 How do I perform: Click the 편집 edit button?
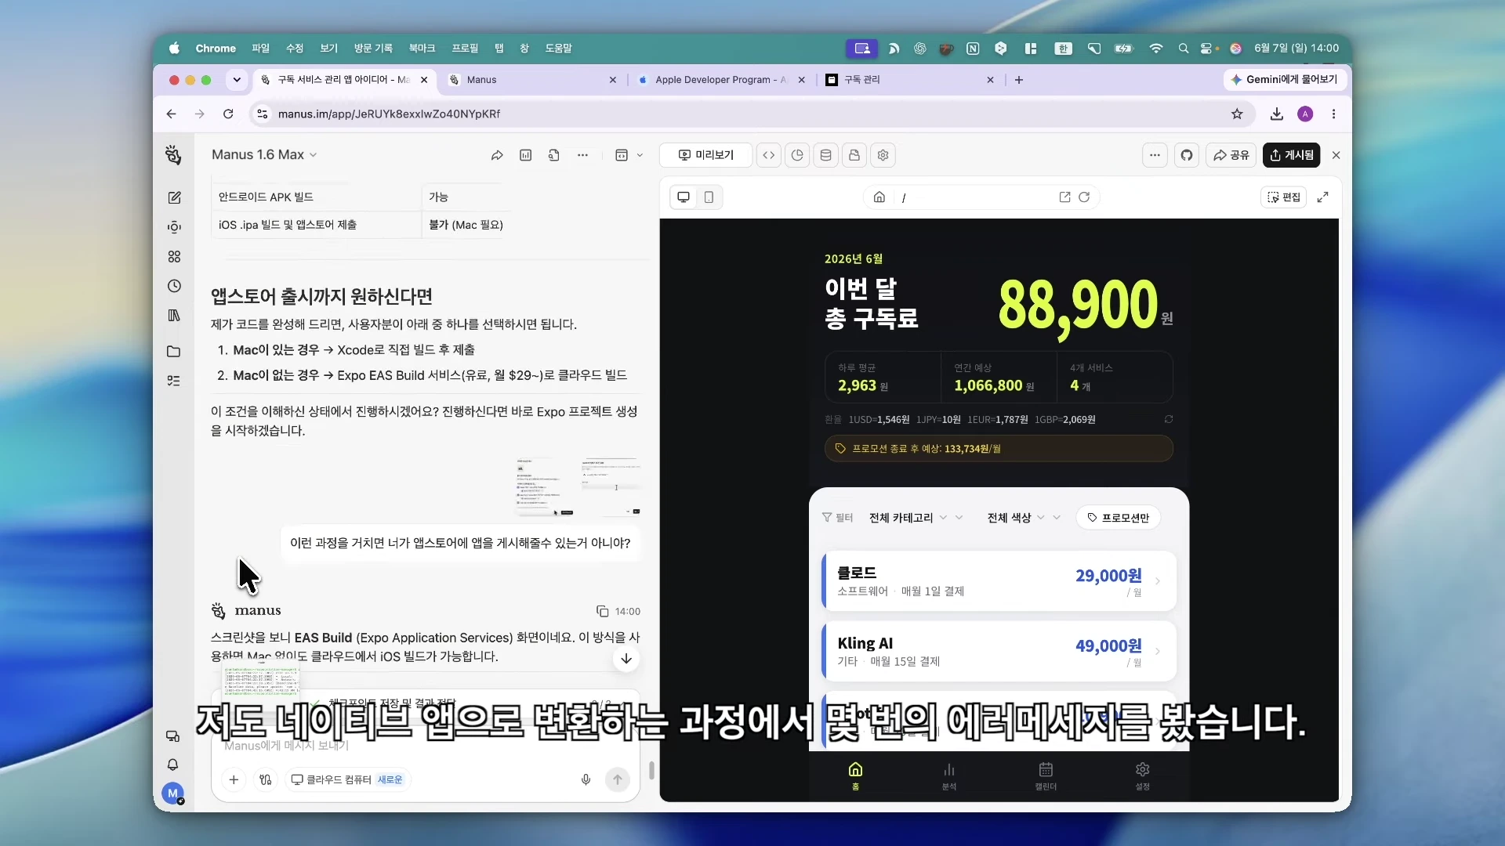point(1284,197)
